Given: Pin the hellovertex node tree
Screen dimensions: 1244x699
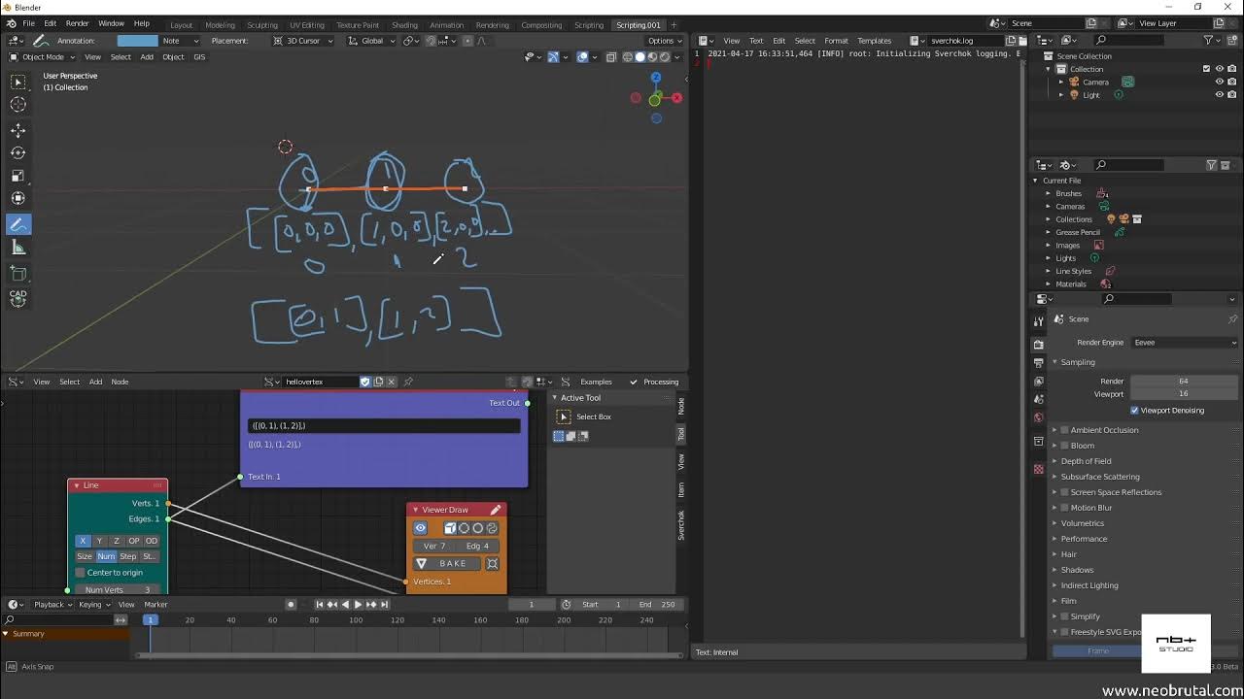Looking at the screenshot, I should (x=408, y=382).
